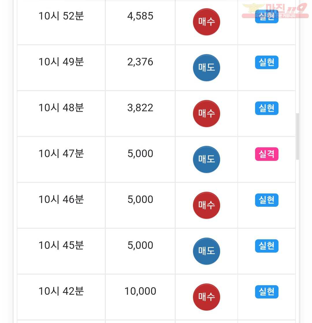Click the red 매수 circle for 10시 46분
The width and height of the screenshot is (312, 323).
click(206, 205)
